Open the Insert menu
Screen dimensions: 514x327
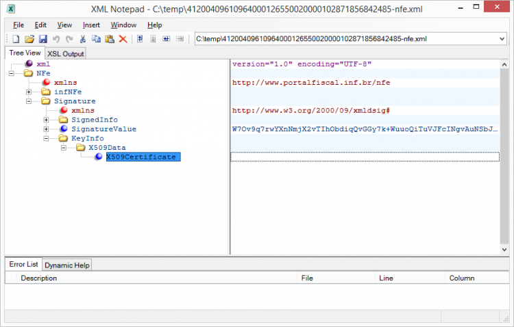[x=91, y=25]
